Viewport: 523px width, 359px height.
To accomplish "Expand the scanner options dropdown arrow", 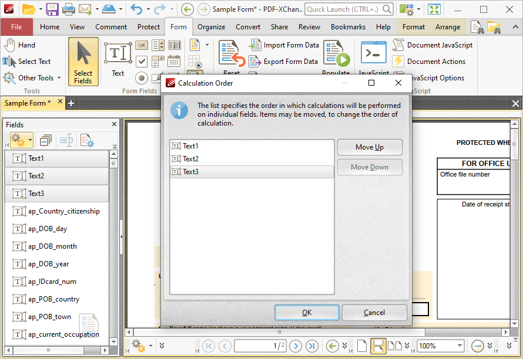I will [120, 9].
